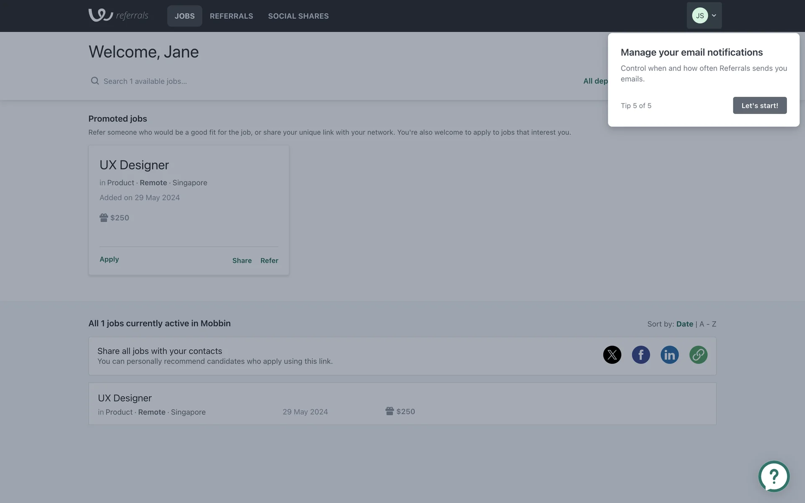Screen dimensions: 805x503
Task: Copy the share link via chain icon
Action: pyautogui.click(x=698, y=355)
